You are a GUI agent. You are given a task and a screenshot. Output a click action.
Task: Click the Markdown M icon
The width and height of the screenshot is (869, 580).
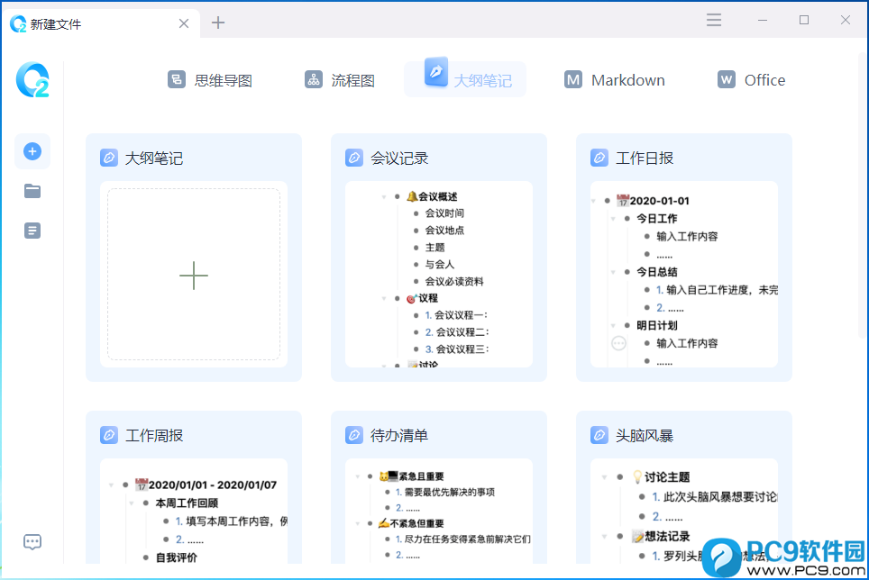click(573, 79)
